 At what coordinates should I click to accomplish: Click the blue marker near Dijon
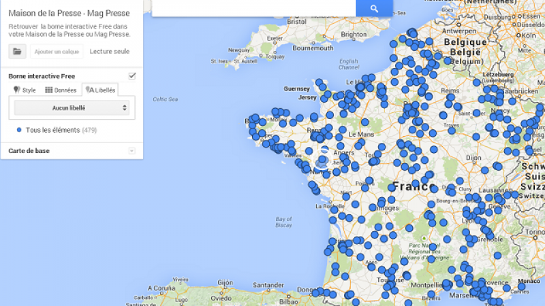[484, 171]
